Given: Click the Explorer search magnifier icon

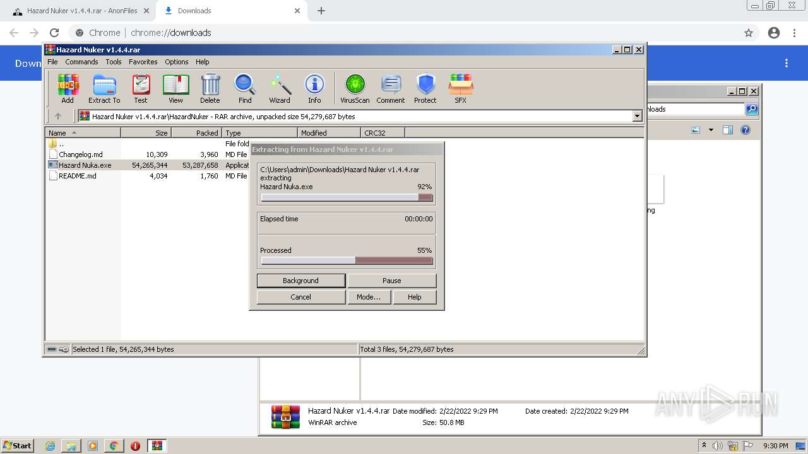Looking at the screenshot, I should pos(752,109).
